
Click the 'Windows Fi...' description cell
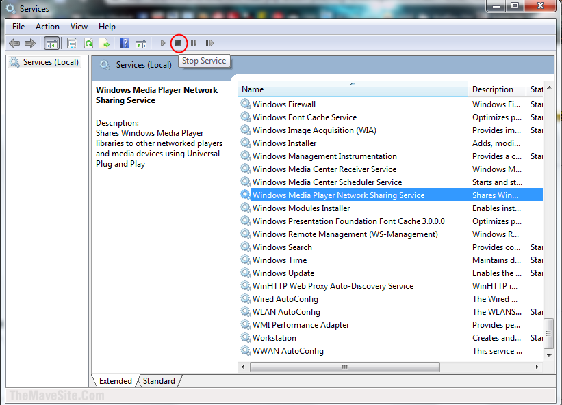[x=496, y=104]
